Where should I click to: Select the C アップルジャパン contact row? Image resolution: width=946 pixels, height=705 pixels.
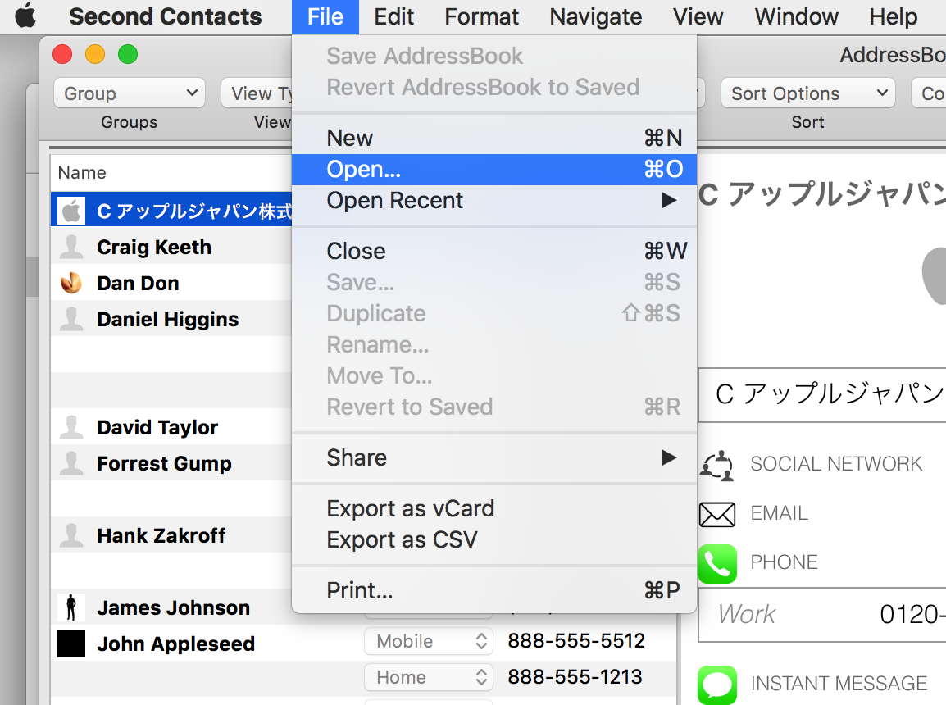pos(171,211)
